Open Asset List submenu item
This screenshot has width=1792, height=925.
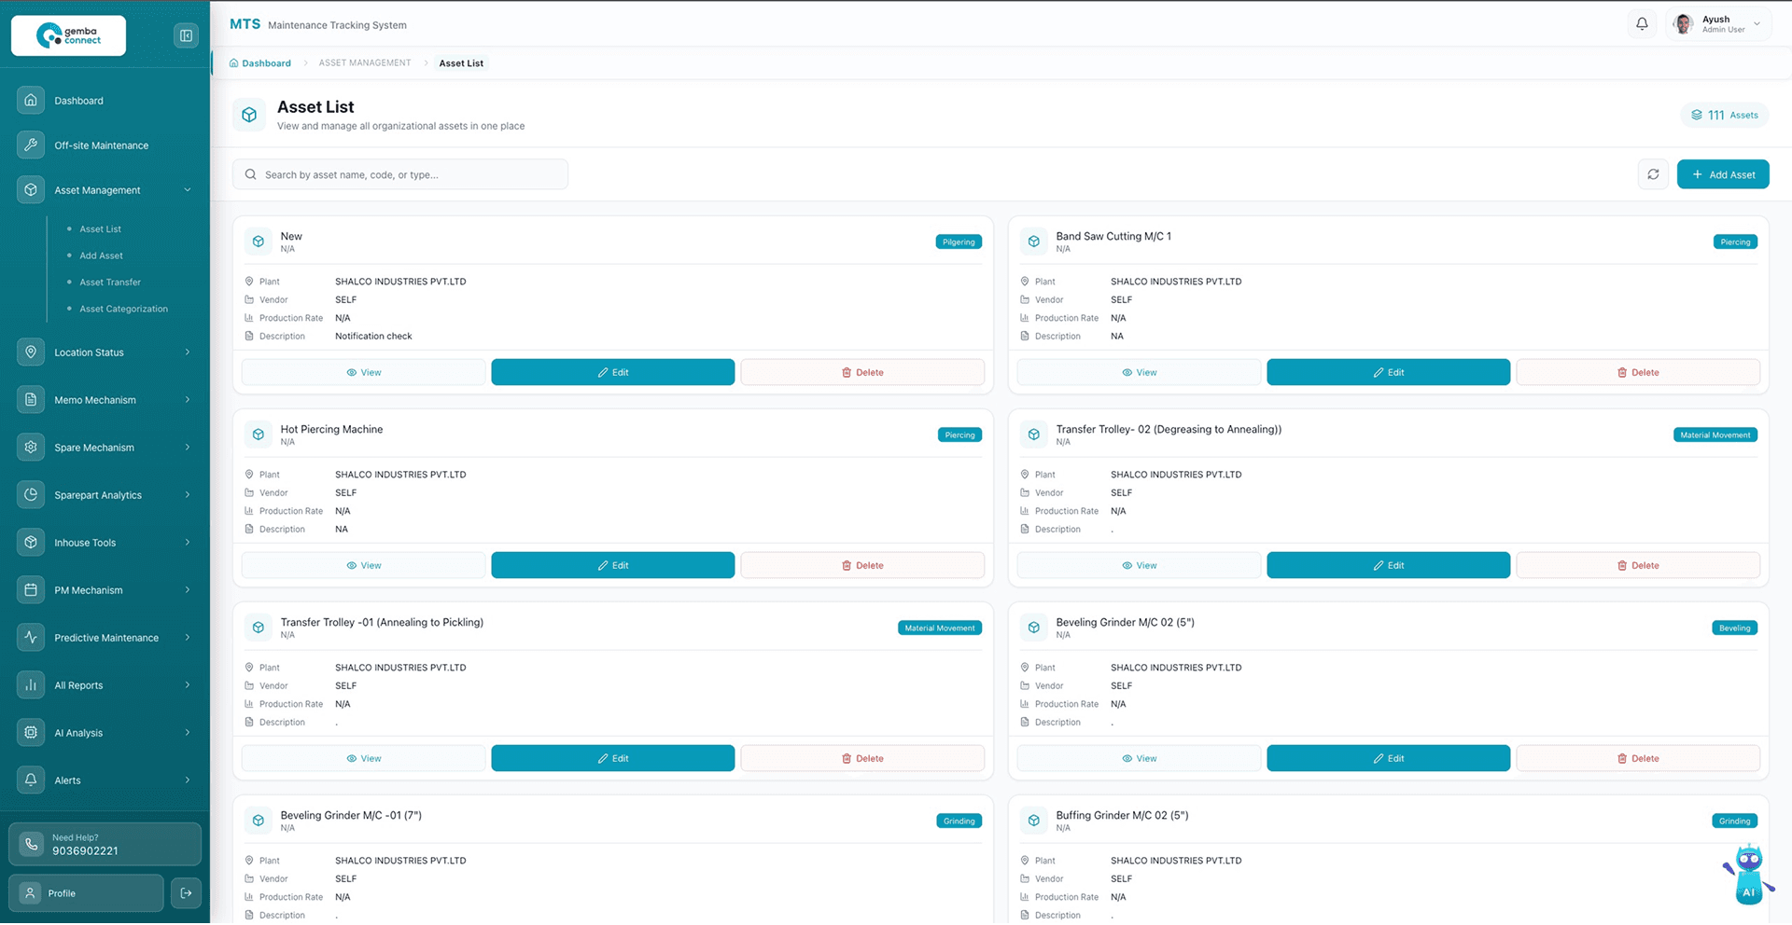coord(100,229)
